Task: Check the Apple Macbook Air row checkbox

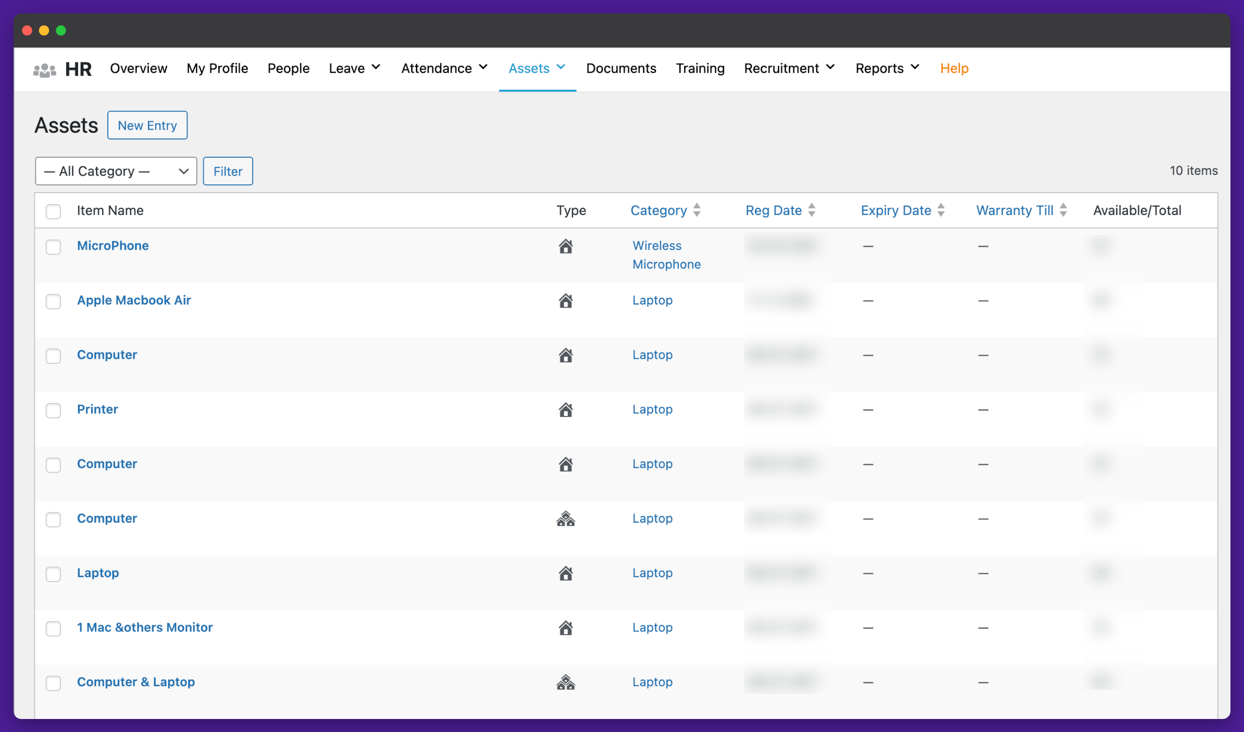Action: pyautogui.click(x=53, y=301)
